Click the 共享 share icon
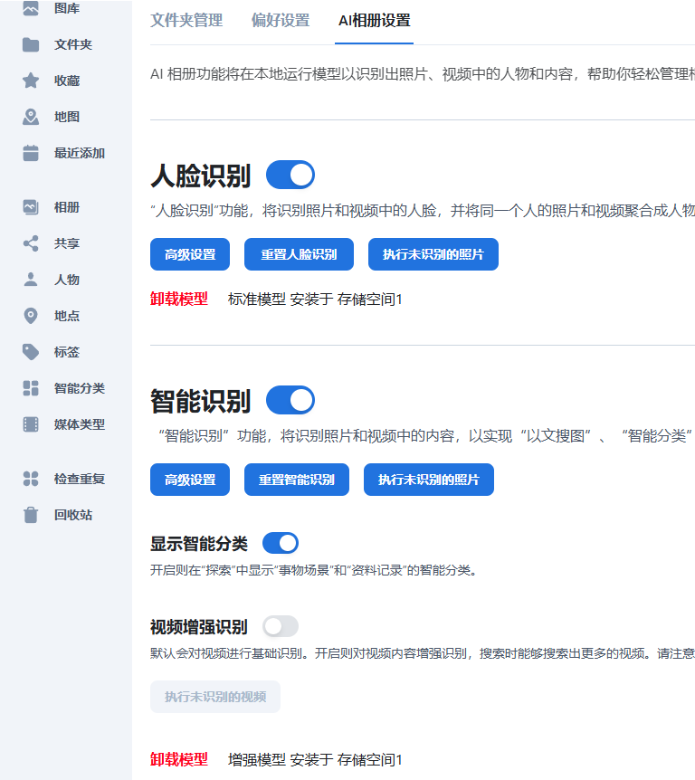Screen dimensions: 695x780 (x=31, y=243)
